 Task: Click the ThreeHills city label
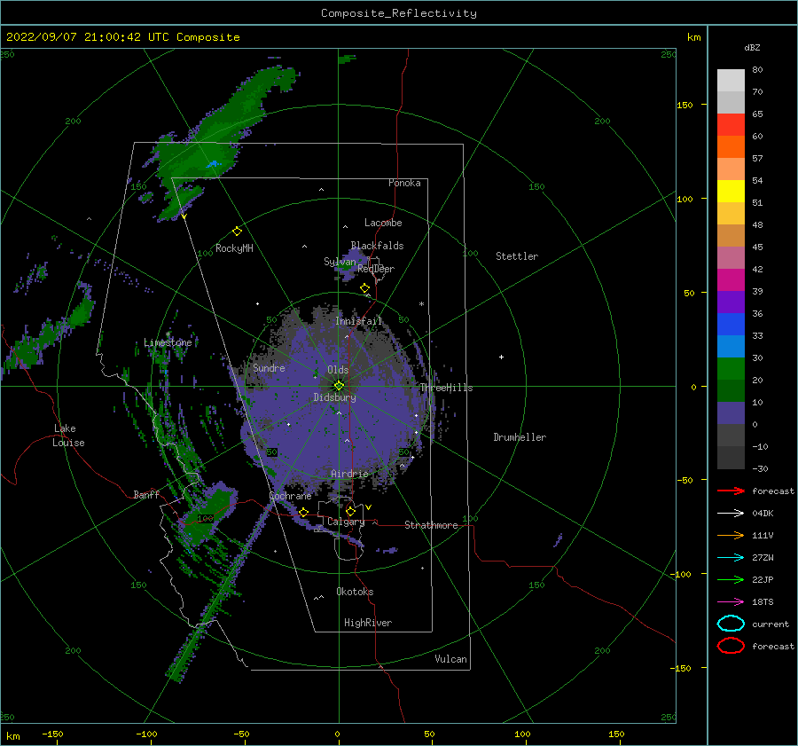tap(446, 388)
